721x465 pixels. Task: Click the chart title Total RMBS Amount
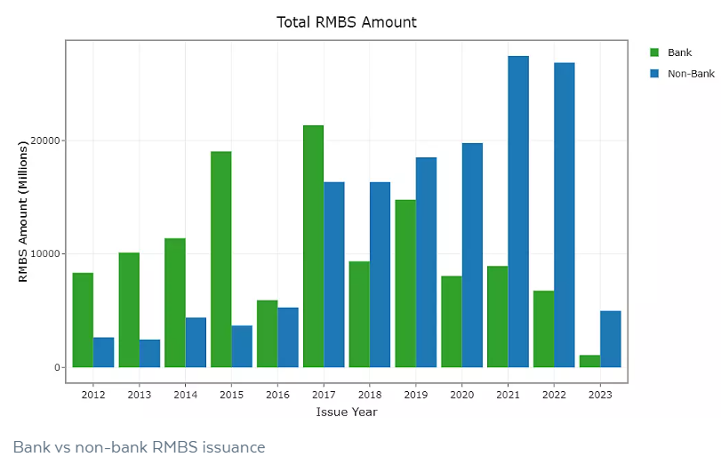[x=347, y=22]
